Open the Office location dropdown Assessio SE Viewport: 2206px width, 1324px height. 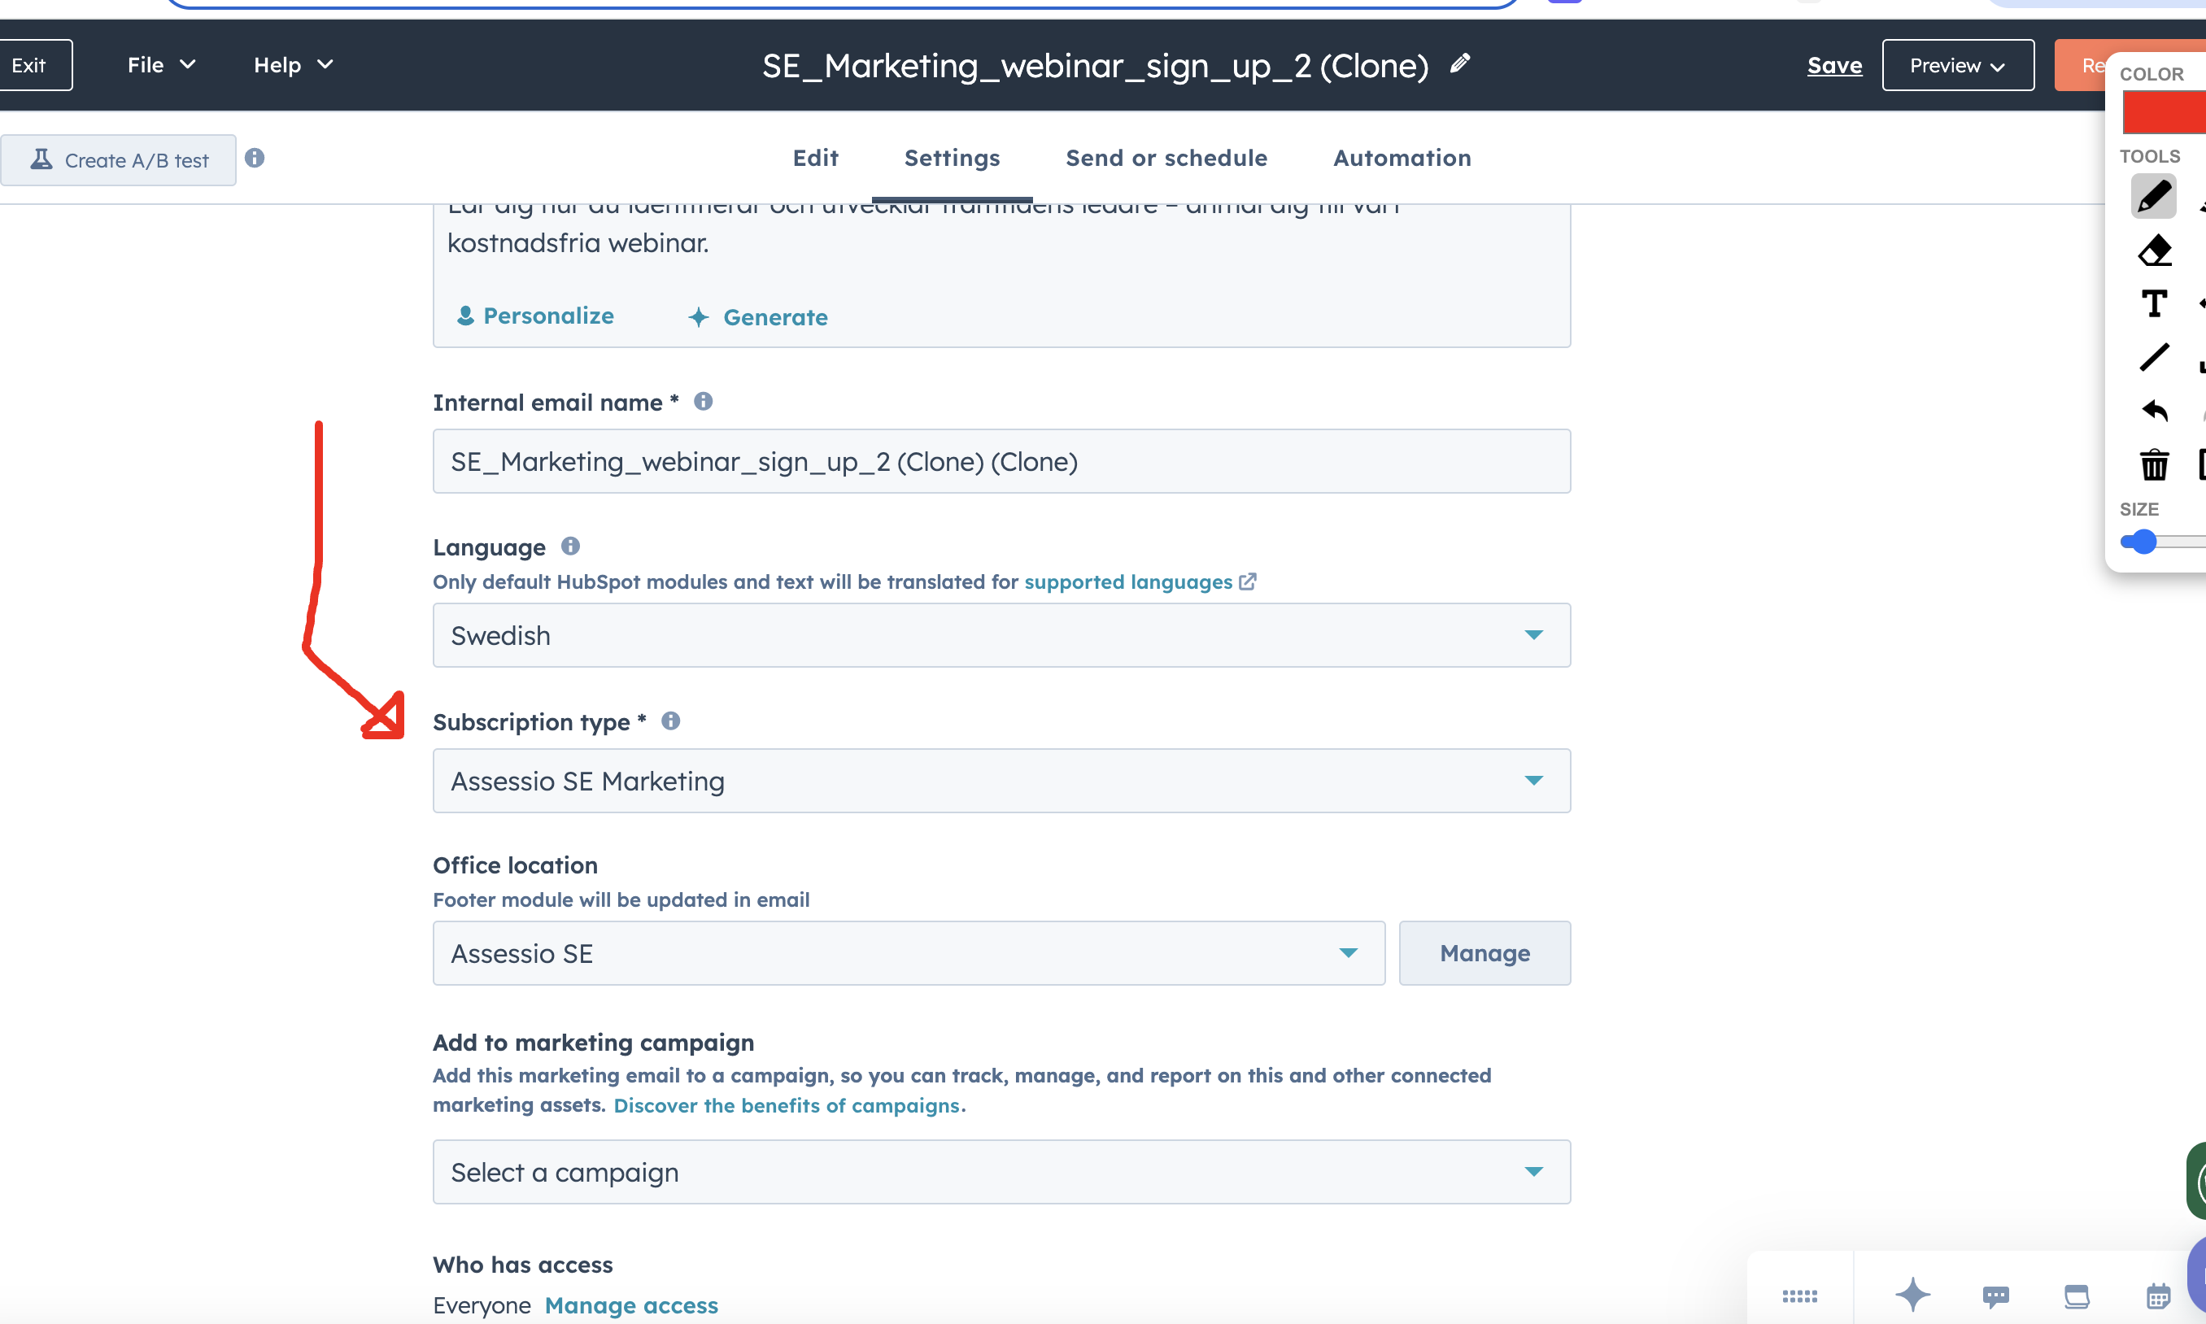pyautogui.click(x=909, y=953)
